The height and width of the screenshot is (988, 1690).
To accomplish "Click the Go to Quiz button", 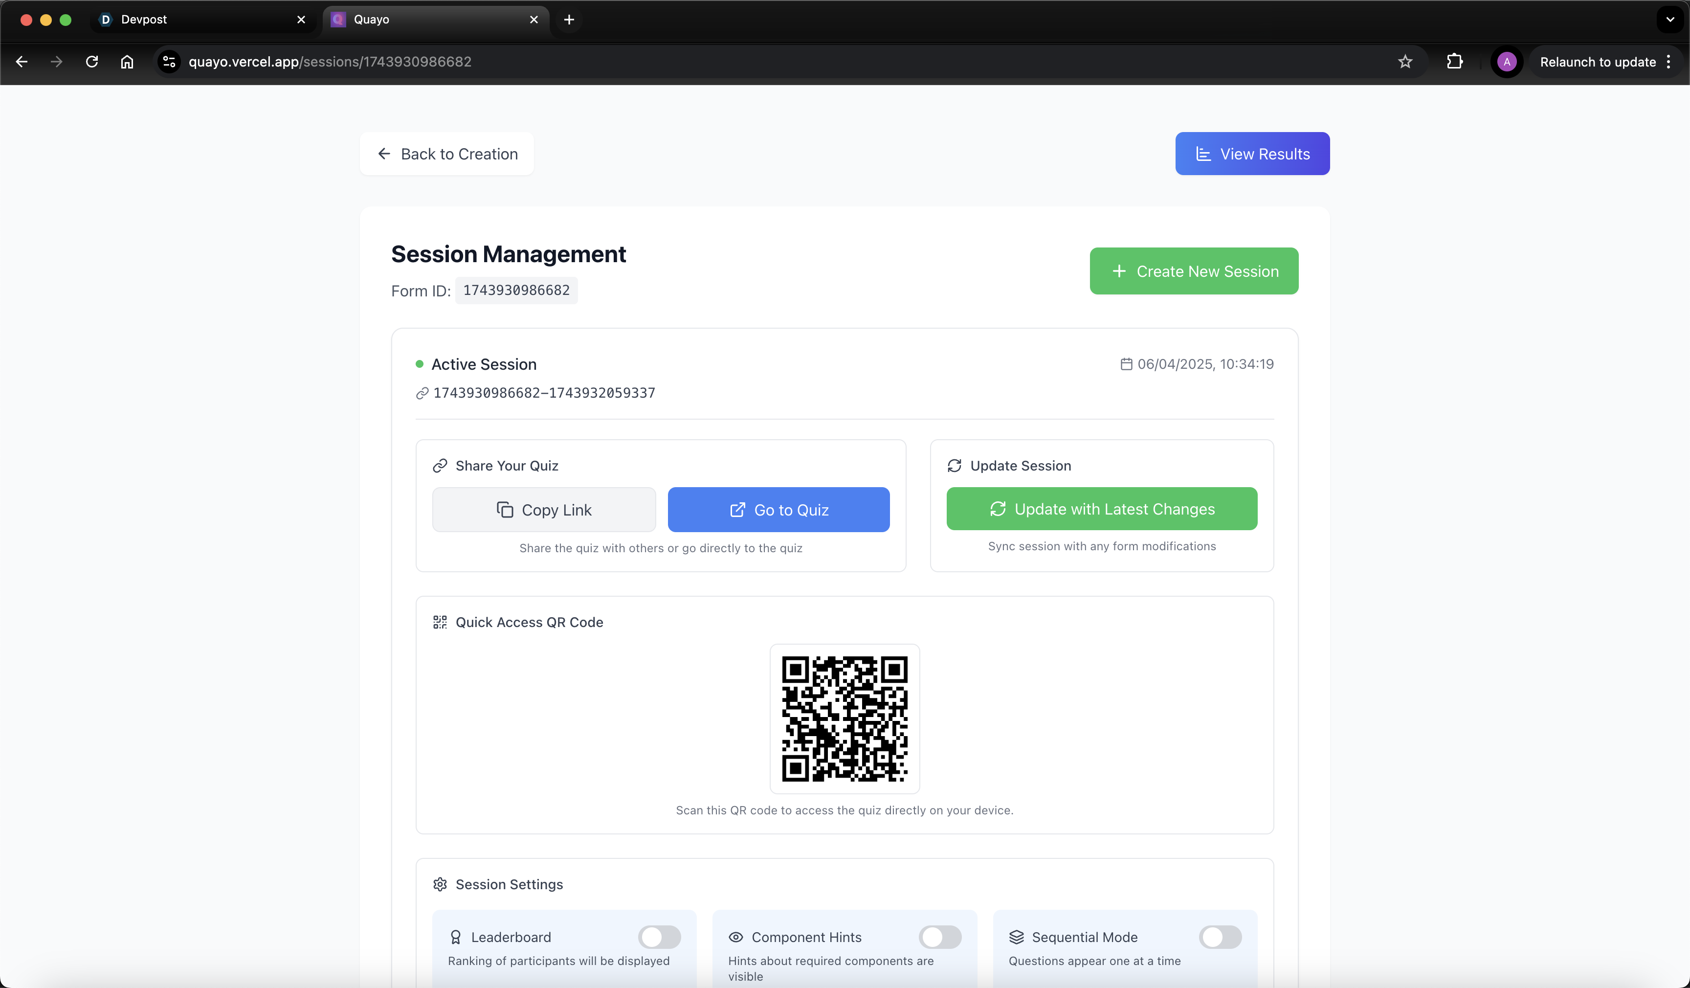I will (x=778, y=510).
